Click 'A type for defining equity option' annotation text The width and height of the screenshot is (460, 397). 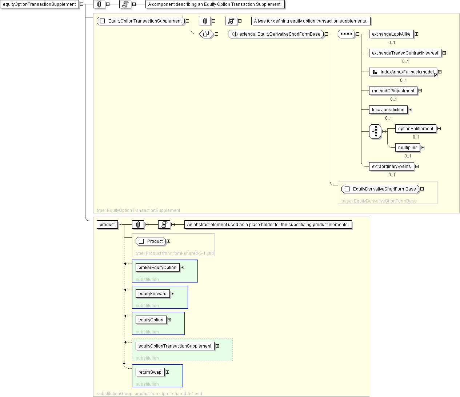[x=311, y=21]
